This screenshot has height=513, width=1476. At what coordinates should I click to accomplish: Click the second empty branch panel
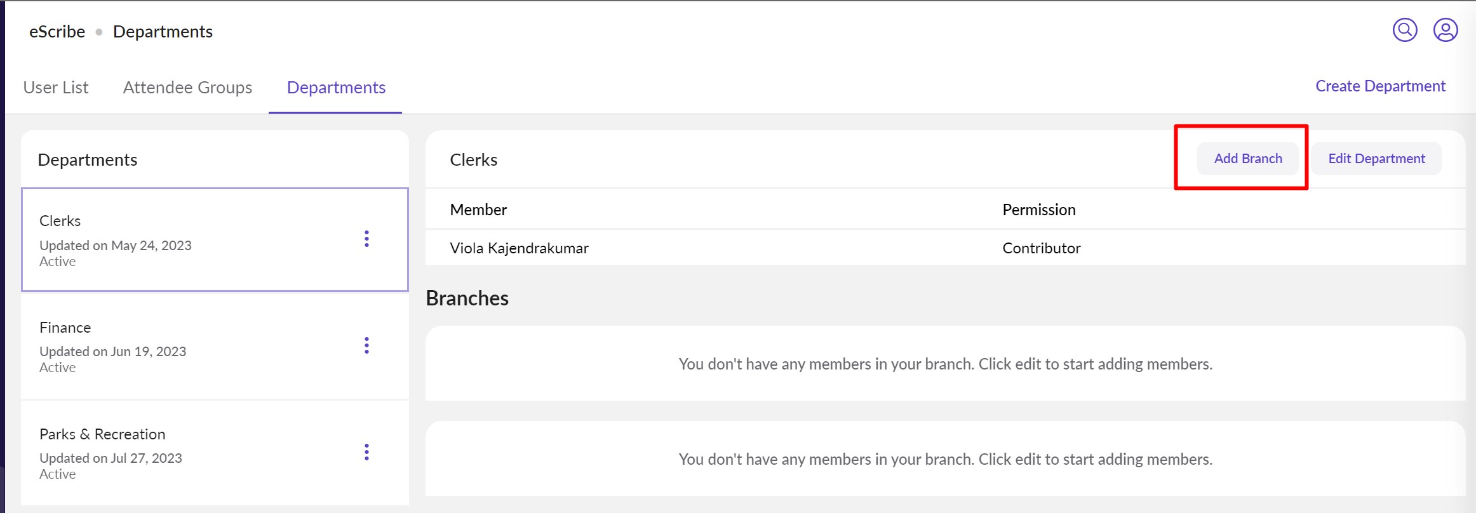[945, 459]
